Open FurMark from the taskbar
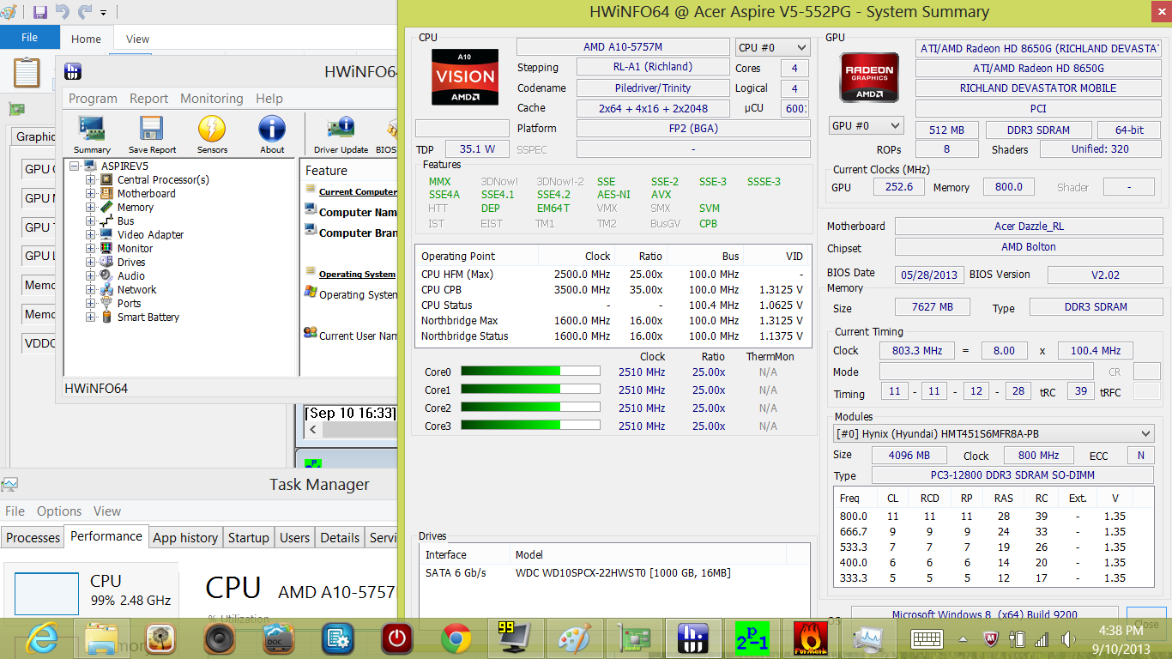This screenshot has width=1172, height=659. [810, 638]
